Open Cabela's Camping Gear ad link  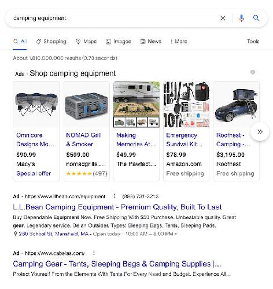[117, 264]
